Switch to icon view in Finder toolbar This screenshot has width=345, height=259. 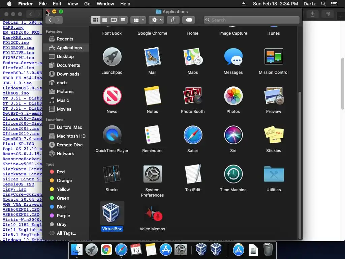pyautogui.click(x=95, y=20)
